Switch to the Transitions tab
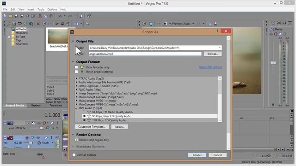This screenshot has width=296, height=166. pyautogui.click(x=55, y=106)
